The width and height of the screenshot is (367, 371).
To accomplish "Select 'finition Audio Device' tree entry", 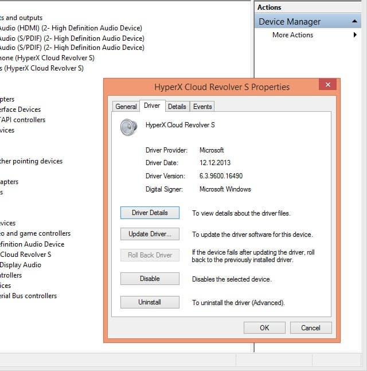I will (x=32, y=244).
